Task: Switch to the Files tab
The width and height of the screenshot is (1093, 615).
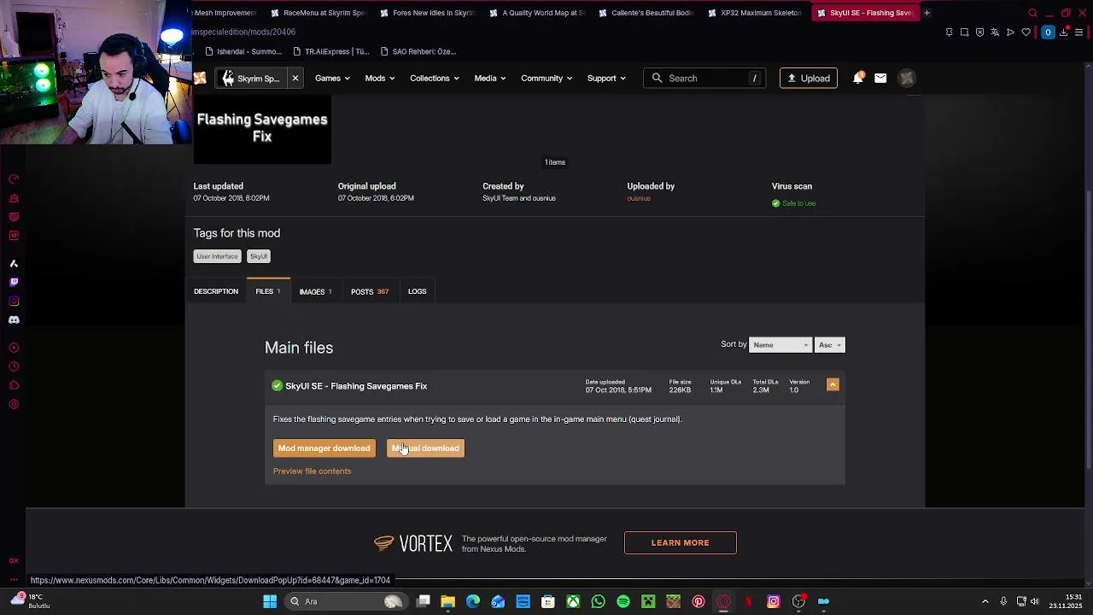Action: (268, 291)
